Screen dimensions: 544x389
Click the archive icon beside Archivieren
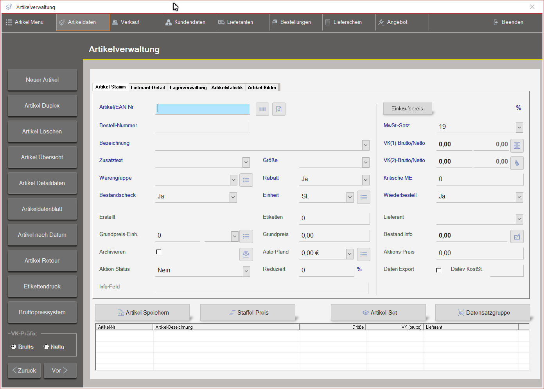click(246, 254)
